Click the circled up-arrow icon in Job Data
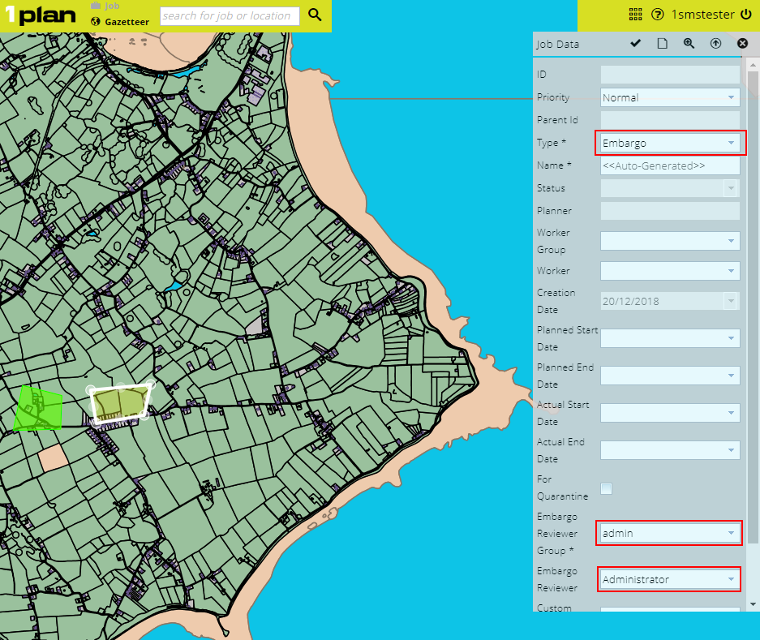This screenshot has width=760, height=640. pyautogui.click(x=715, y=44)
